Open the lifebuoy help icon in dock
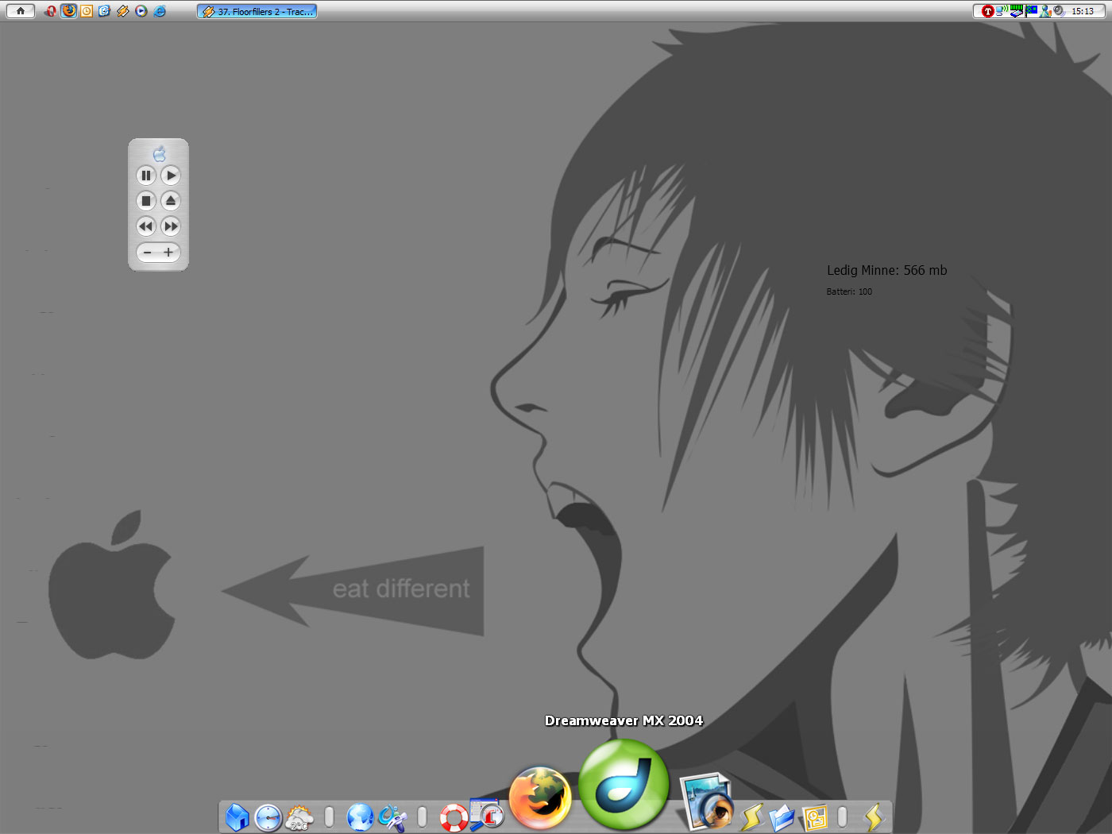This screenshot has height=834, width=1112. click(x=454, y=817)
